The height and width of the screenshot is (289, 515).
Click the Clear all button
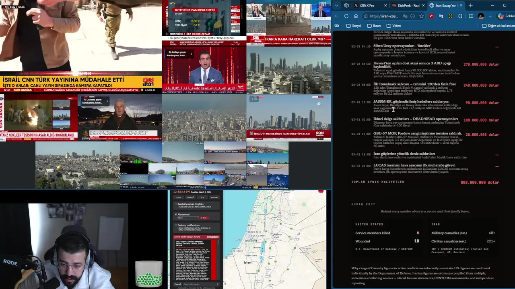[177, 284]
